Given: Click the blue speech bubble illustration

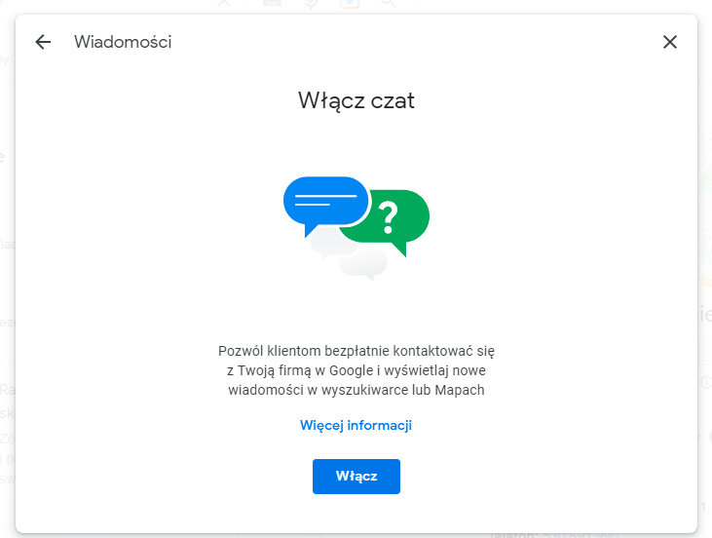Looking at the screenshot, I should click(323, 200).
